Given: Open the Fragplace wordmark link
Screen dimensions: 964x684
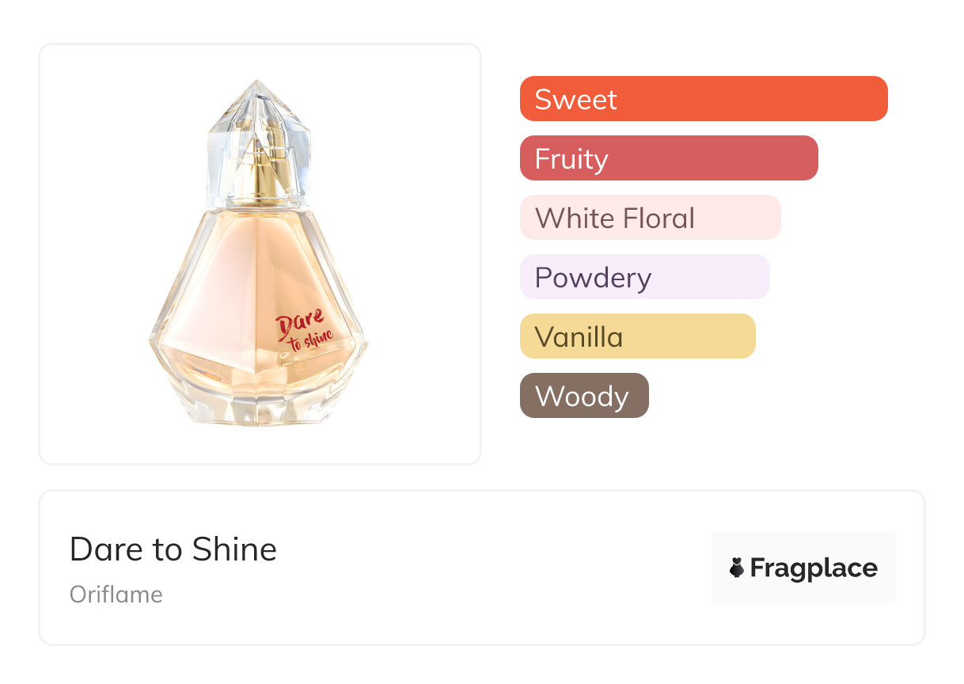Looking at the screenshot, I should pos(814,568).
